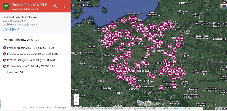Expand the '...jeszcze 168' more items
Viewport: 227px width, 111px height.
pyautogui.click(x=15, y=72)
